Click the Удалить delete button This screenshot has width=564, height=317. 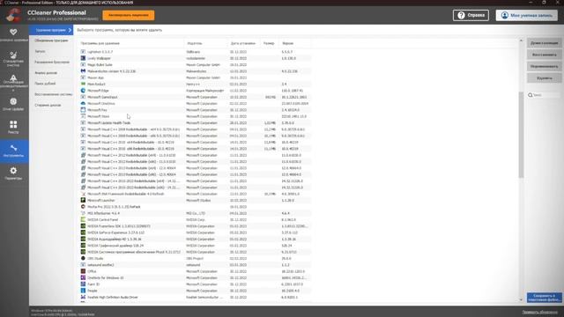pos(545,78)
